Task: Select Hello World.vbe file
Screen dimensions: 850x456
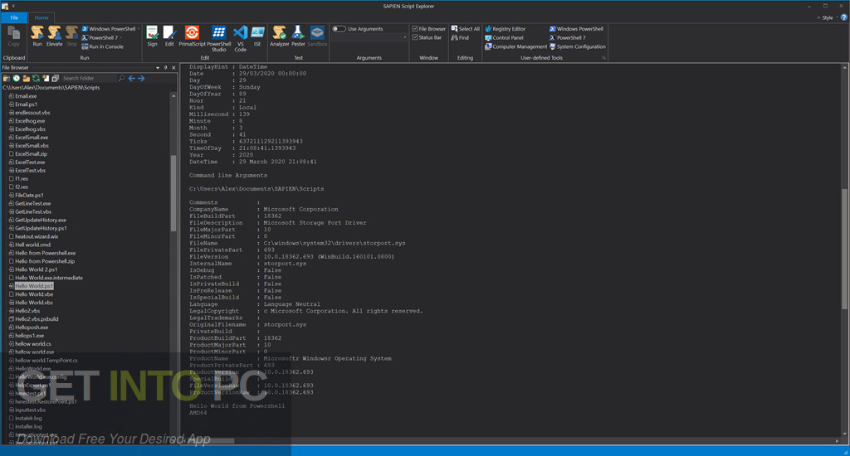Action: pos(33,294)
